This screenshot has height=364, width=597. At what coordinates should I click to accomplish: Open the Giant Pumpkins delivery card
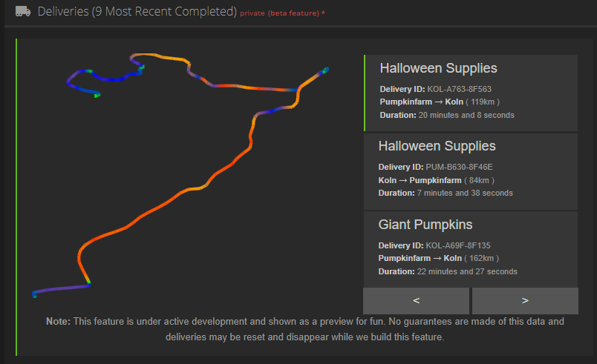point(471,248)
